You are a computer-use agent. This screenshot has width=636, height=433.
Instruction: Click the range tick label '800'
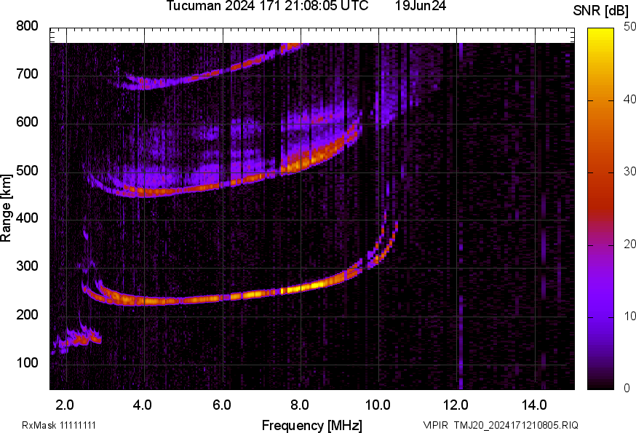(x=27, y=26)
